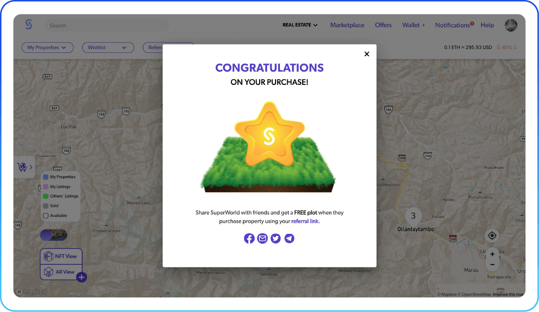The height and width of the screenshot is (312, 539).
Task: Toggle Others' Listings legend checkbox
Action: [46, 197]
